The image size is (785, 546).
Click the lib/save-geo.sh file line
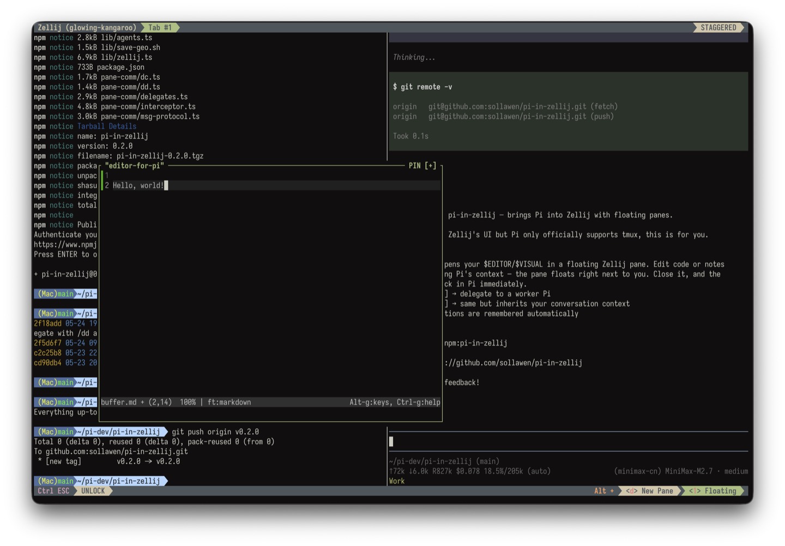click(x=97, y=47)
